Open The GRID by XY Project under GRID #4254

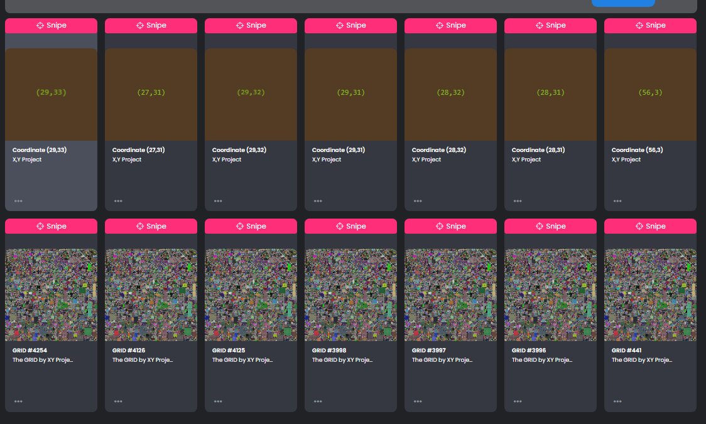click(x=43, y=360)
